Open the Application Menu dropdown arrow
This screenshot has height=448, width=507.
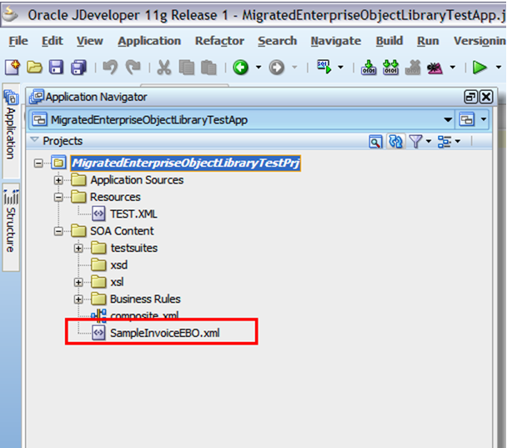click(484, 119)
